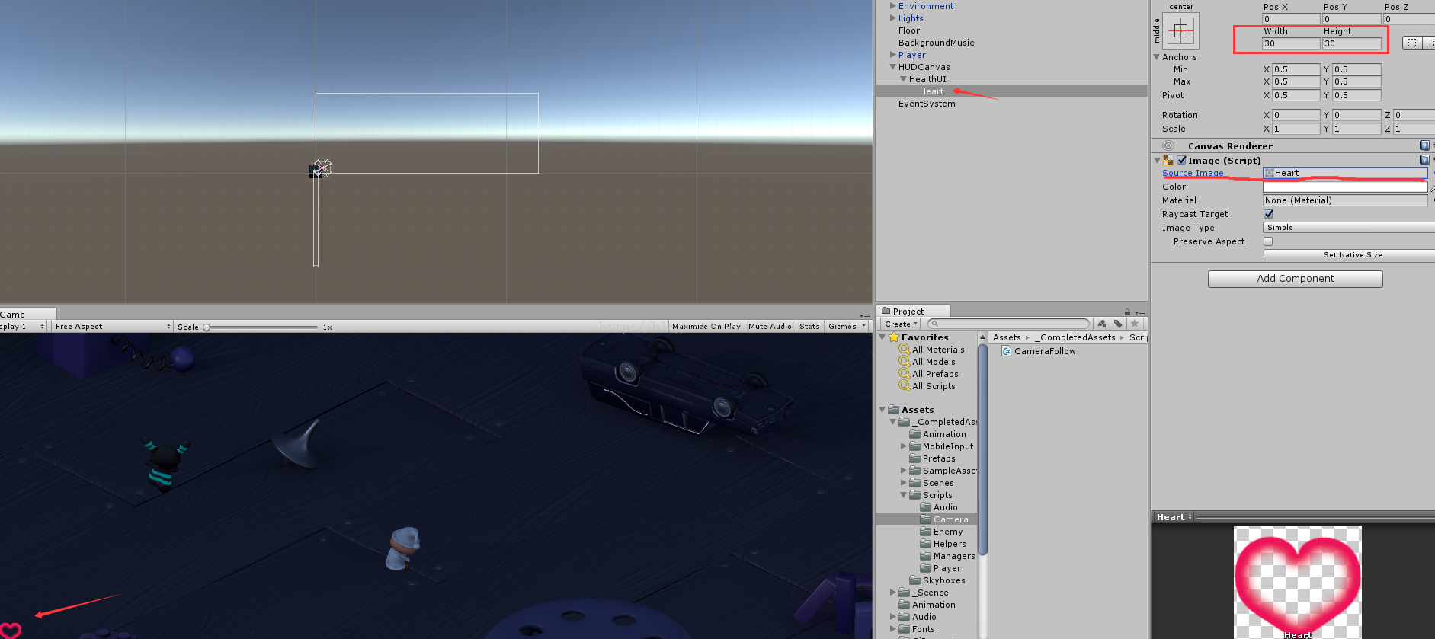The width and height of the screenshot is (1435, 639).
Task: Click the Search by Label tag icon
Action: [1118, 324]
